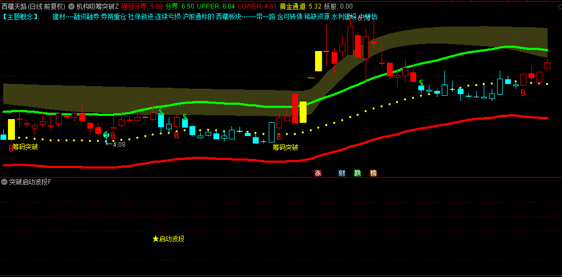Open the 社保新进 concept tag
562x277 pixels.
(x=140, y=16)
